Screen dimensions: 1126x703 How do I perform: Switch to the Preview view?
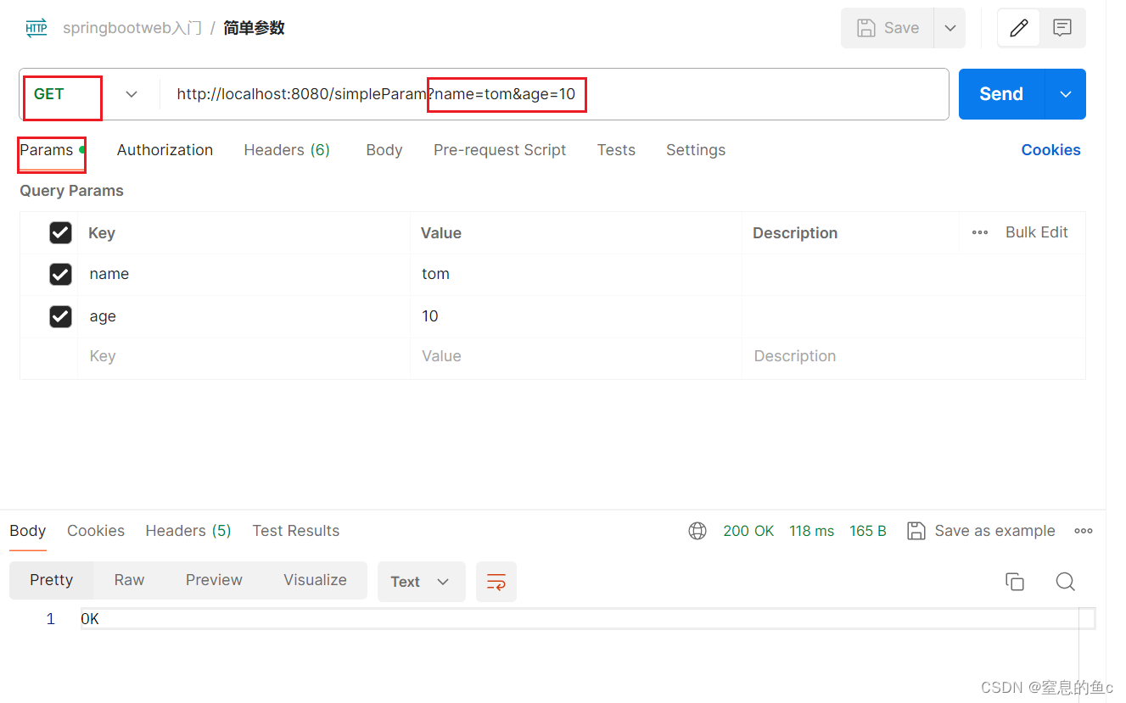pyautogui.click(x=215, y=580)
